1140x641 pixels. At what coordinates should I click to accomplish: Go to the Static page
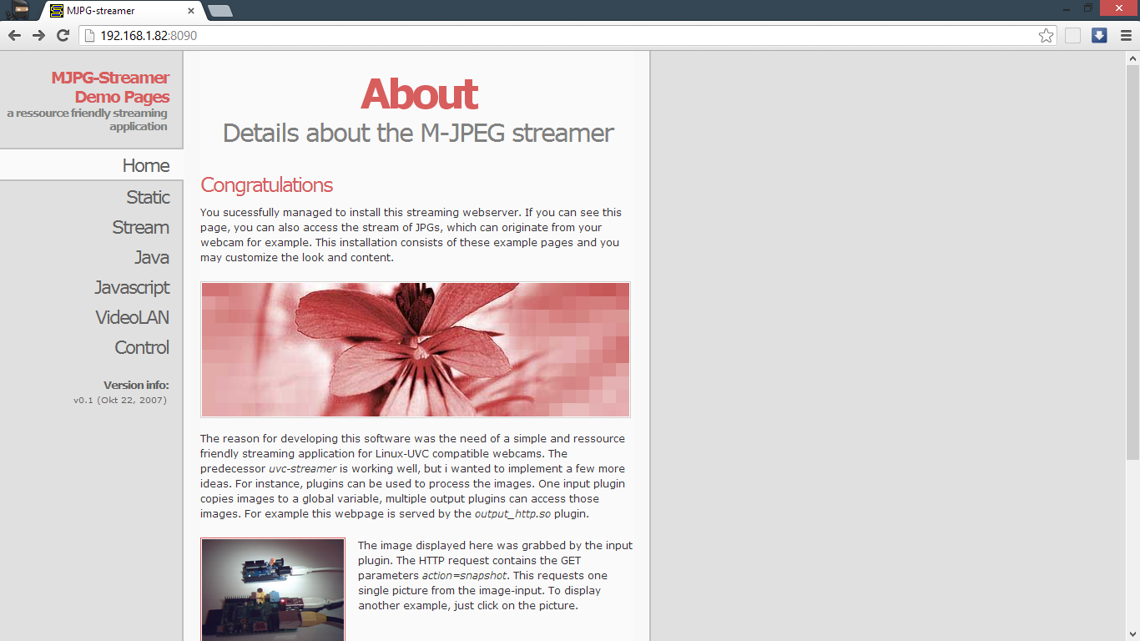(x=148, y=197)
